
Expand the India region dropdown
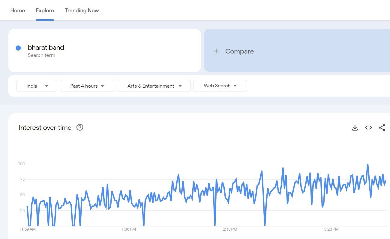[37, 86]
